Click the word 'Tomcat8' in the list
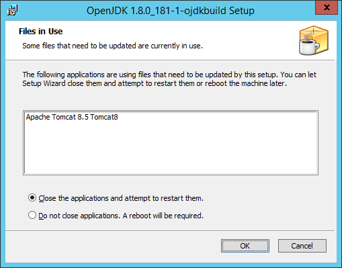Viewport: 342px width, 268px height. (104, 117)
